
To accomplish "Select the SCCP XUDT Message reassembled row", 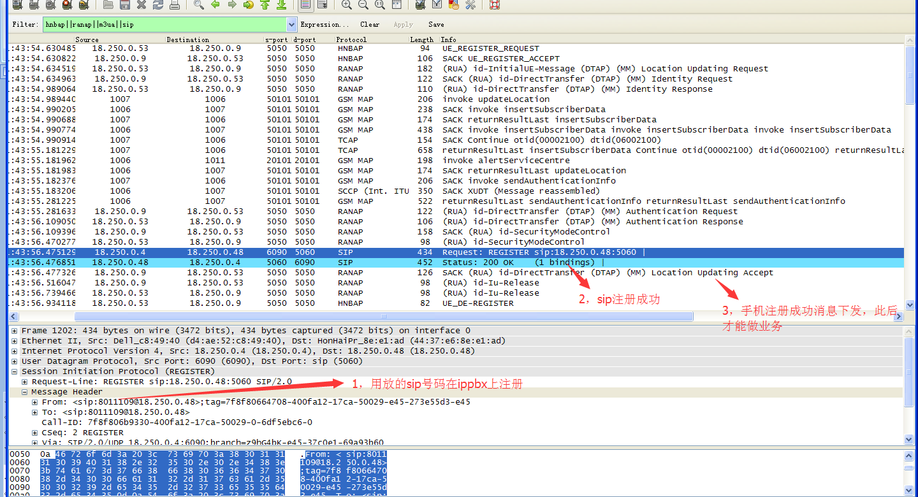I will pos(456,191).
